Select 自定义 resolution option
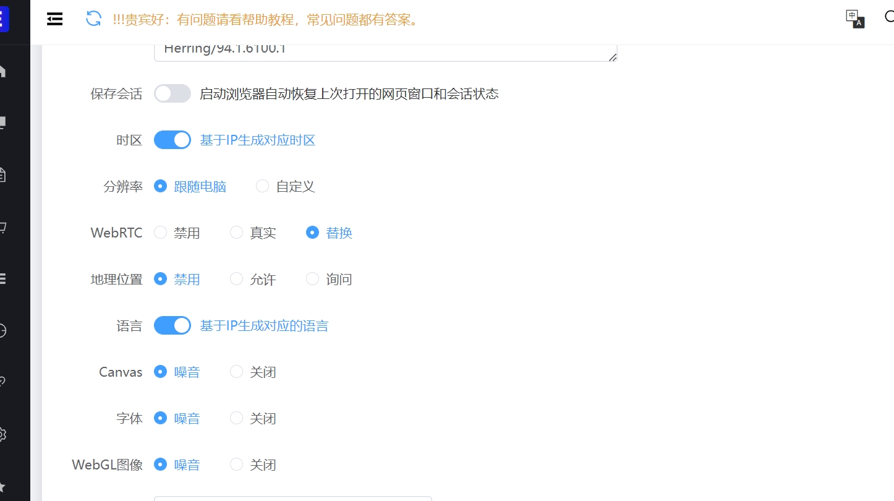This screenshot has height=501, width=894. (x=262, y=186)
